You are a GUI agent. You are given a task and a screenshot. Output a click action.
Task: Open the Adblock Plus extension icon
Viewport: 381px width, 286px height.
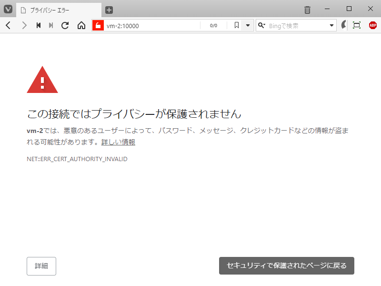(x=372, y=25)
